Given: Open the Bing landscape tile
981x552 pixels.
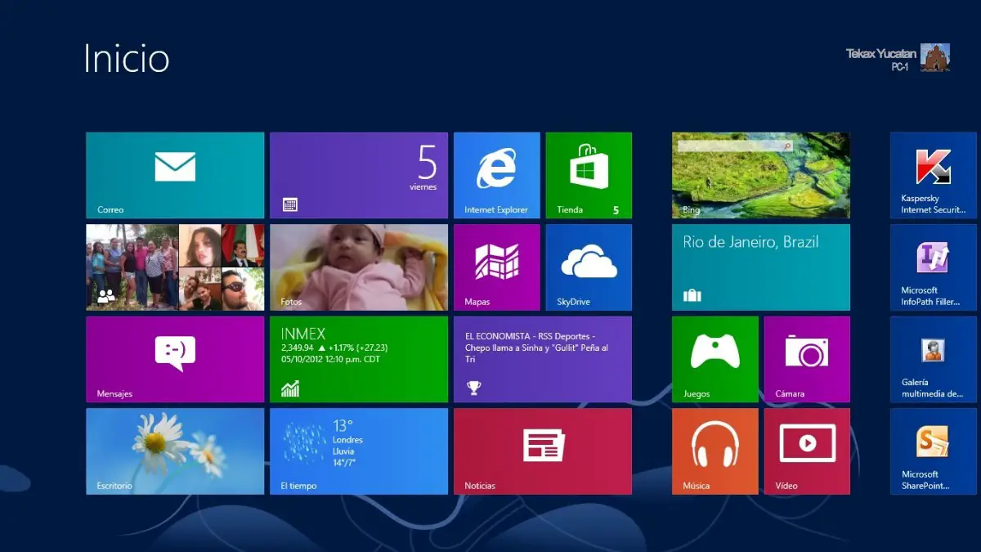Looking at the screenshot, I should tap(761, 175).
